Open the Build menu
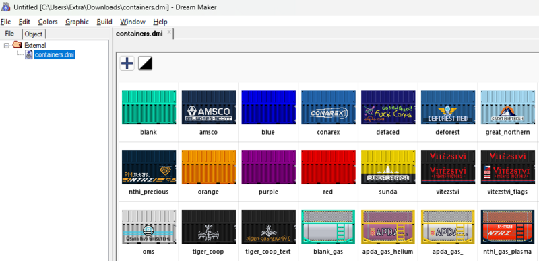539x261 pixels. (x=104, y=22)
